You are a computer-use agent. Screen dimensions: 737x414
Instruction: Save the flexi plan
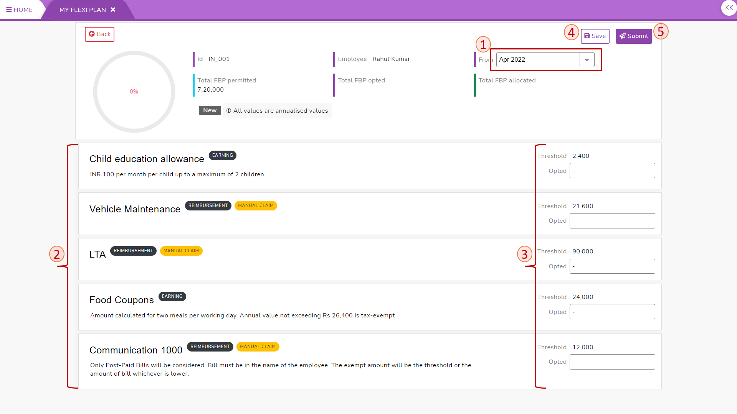point(595,36)
